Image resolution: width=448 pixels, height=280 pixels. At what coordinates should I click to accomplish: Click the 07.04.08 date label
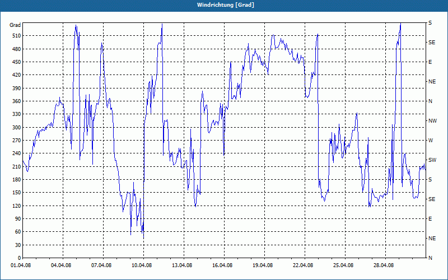pos(101,265)
